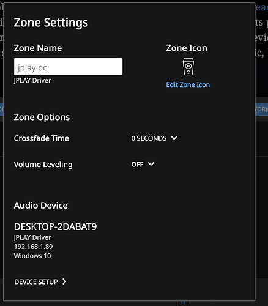This screenshot has width=268, height=306.
Task: Focus the Zone Name text field
Action: 69,67
